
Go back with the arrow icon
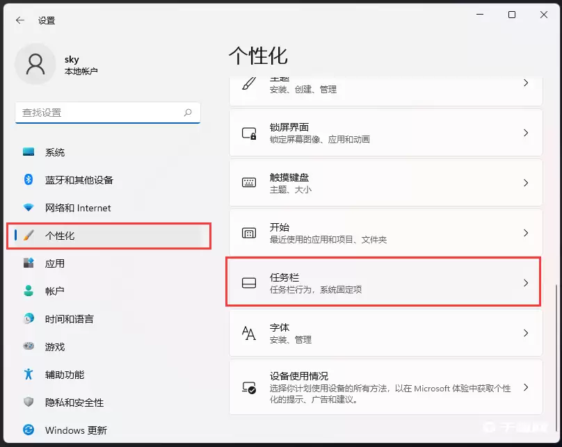click(19, 20)
